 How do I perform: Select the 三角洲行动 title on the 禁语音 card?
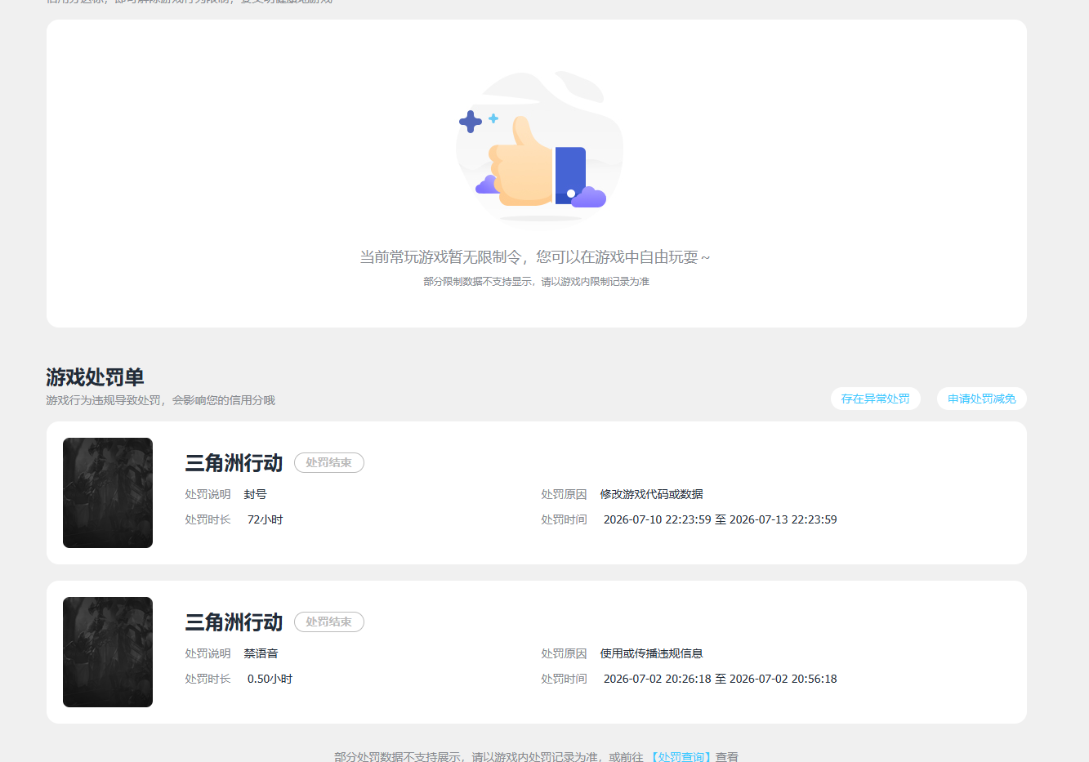coord(234,622)
